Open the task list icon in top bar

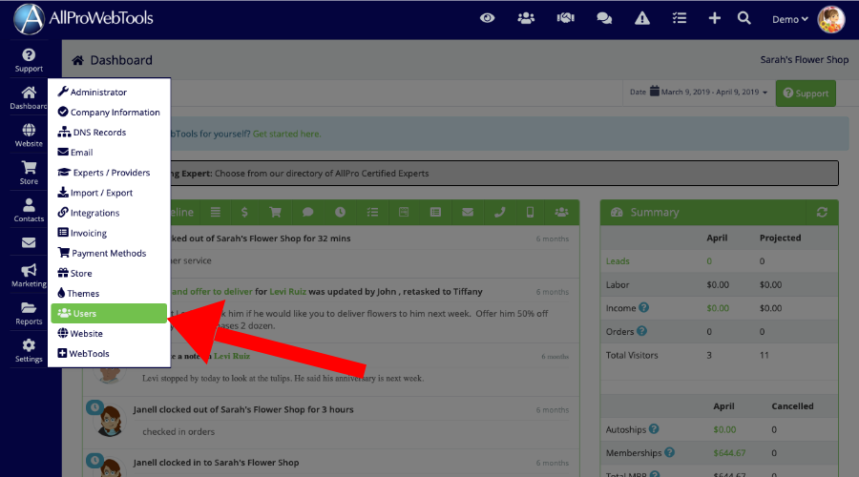pyautogui.click(x=680, y=18)
